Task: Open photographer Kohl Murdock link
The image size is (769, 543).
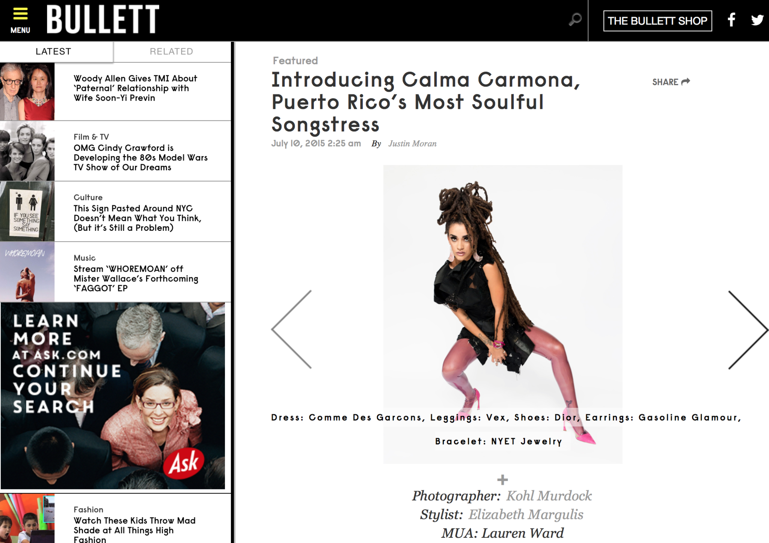Action: 549,496
